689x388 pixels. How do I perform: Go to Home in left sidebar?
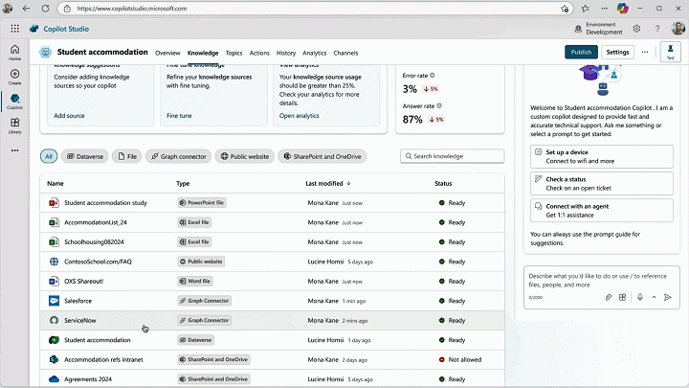(x=14, y=51)
